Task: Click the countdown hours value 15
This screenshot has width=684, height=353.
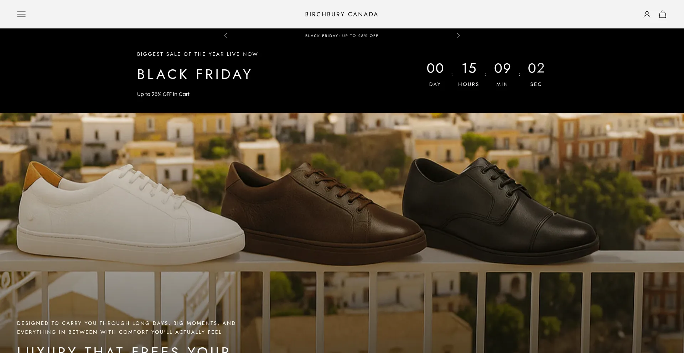Action: [x=469, y=68]
